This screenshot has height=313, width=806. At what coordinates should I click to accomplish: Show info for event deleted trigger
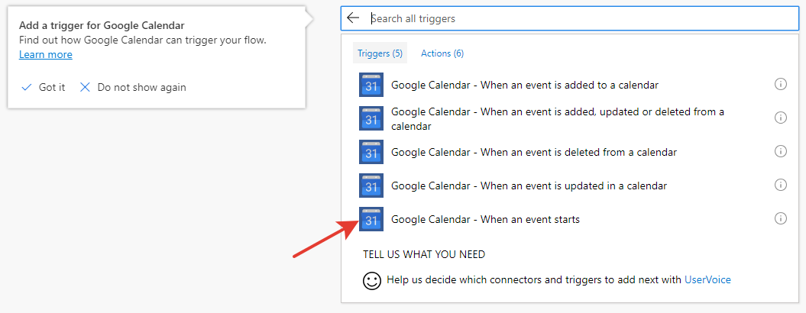click(781, 151)
